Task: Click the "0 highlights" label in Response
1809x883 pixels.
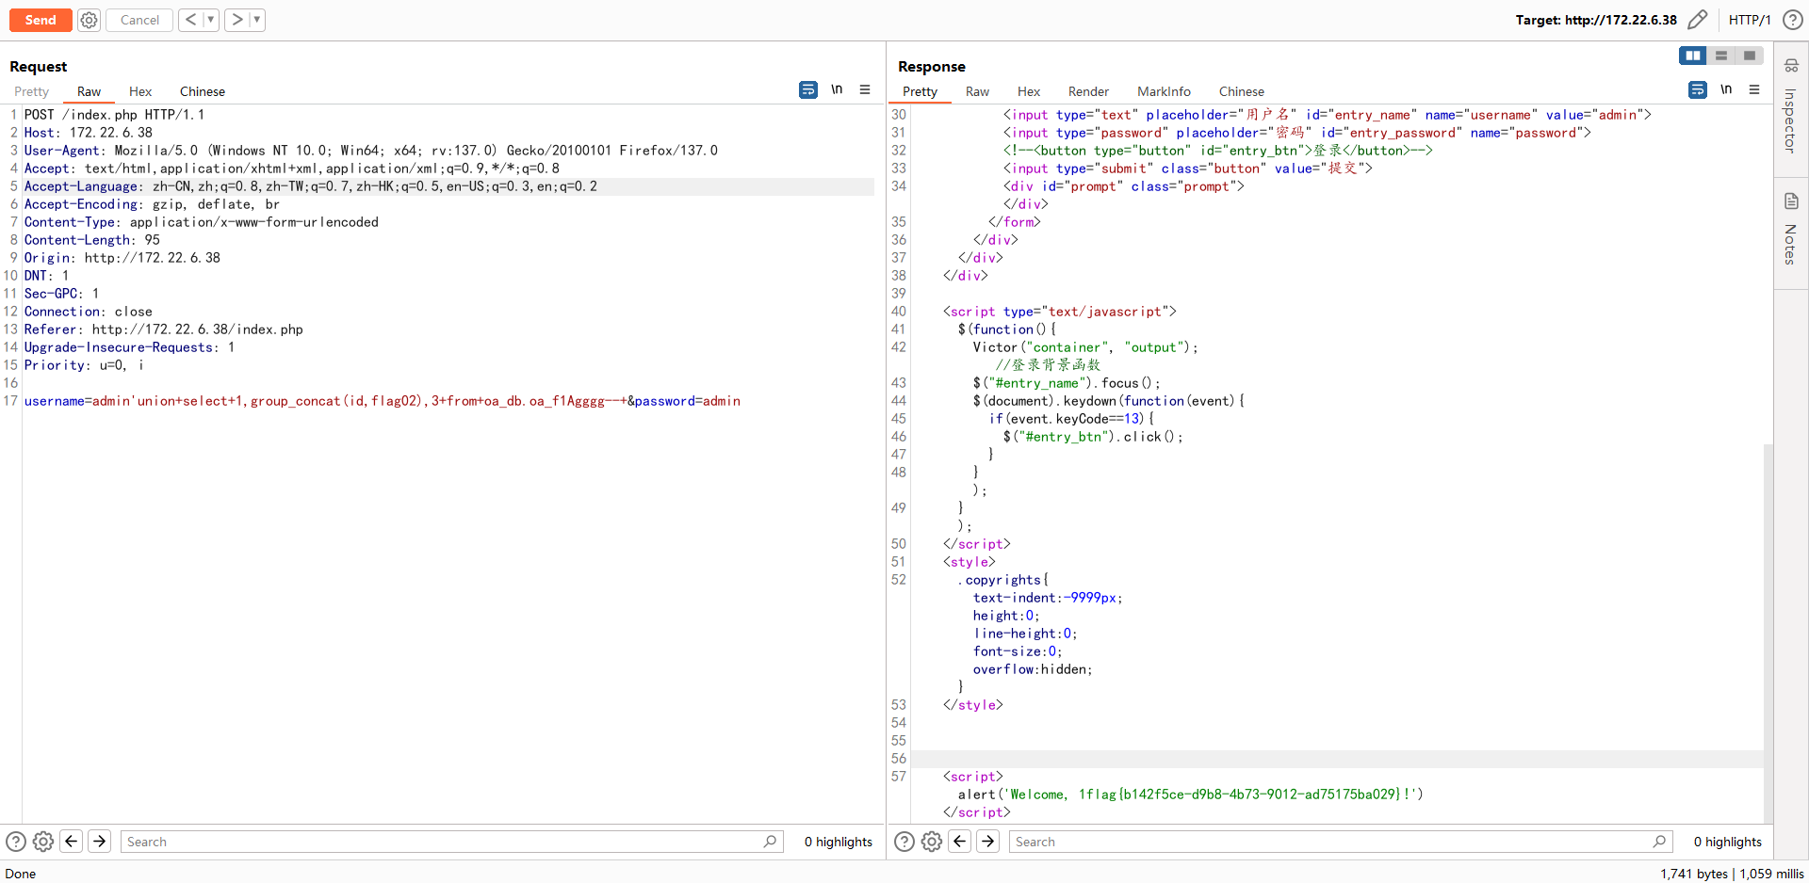Action: pos(1727,842)
